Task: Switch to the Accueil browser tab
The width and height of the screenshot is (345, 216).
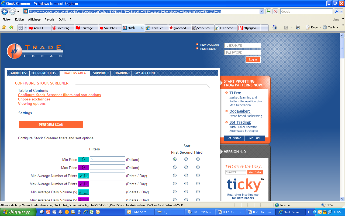Action: (x=40, y=28)
